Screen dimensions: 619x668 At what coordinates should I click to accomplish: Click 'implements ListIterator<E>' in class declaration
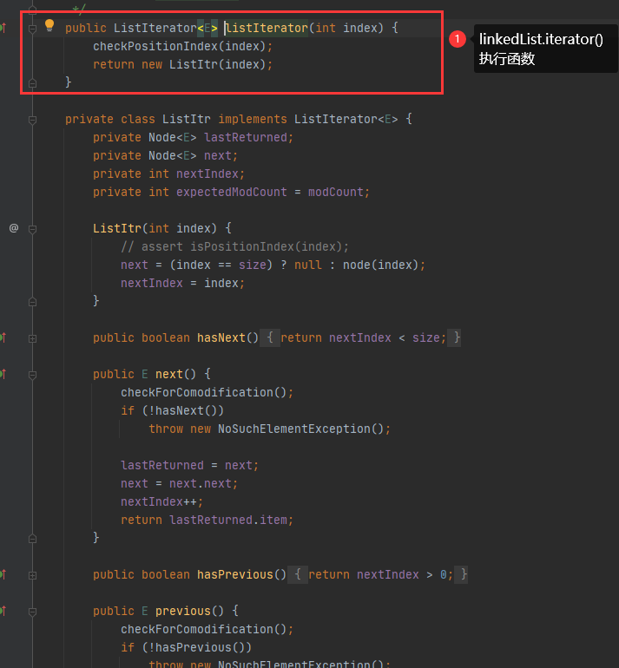pyautogui.click(x=308, y=119)
